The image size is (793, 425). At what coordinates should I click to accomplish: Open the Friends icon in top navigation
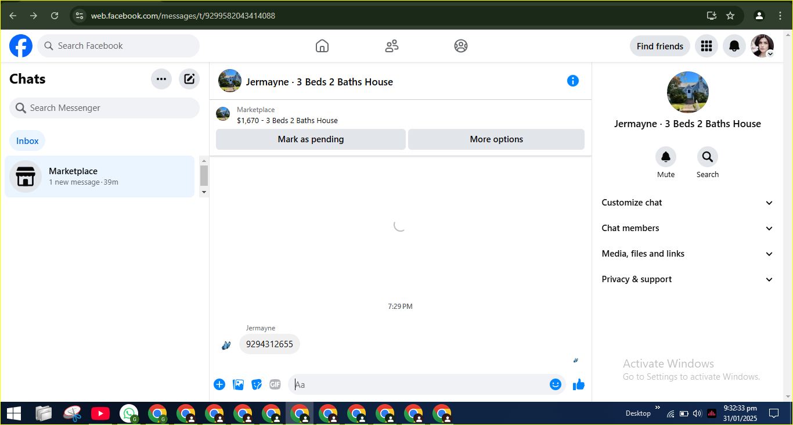392,46
